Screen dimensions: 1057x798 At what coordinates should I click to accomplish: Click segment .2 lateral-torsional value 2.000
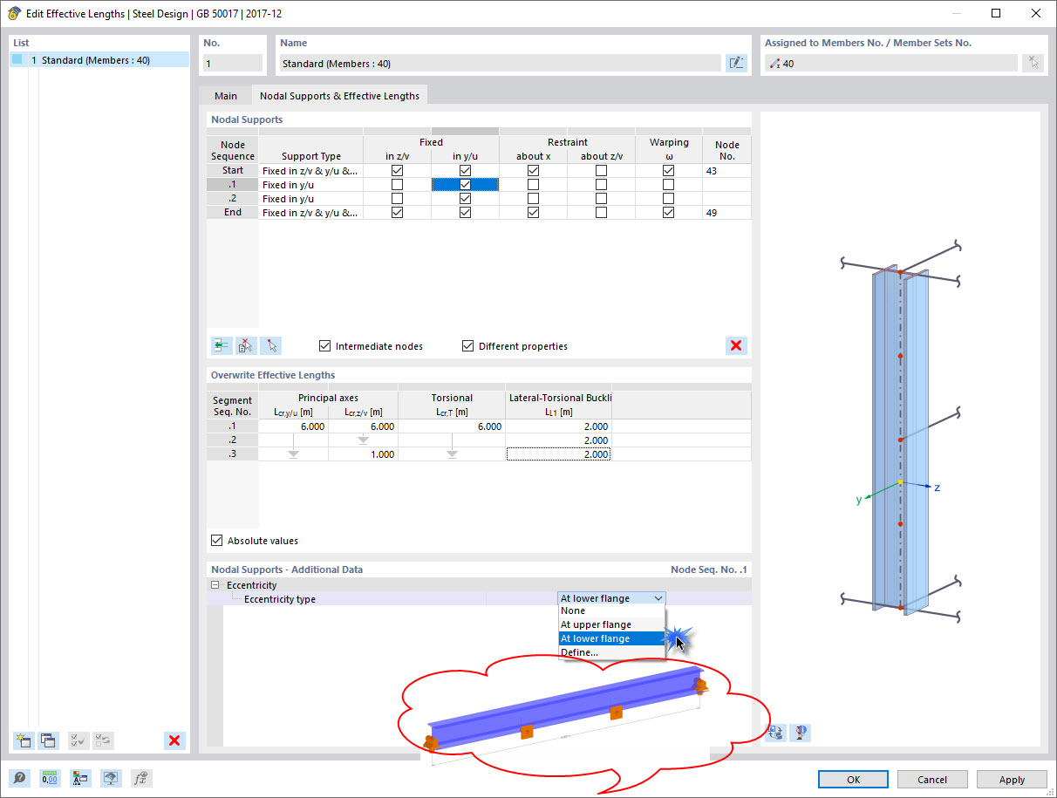tap(559, 440)
